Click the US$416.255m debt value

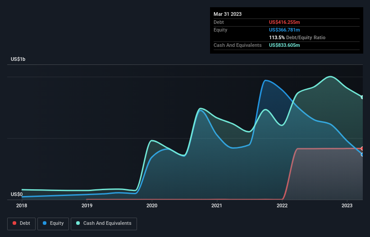[x=284, y=22]
